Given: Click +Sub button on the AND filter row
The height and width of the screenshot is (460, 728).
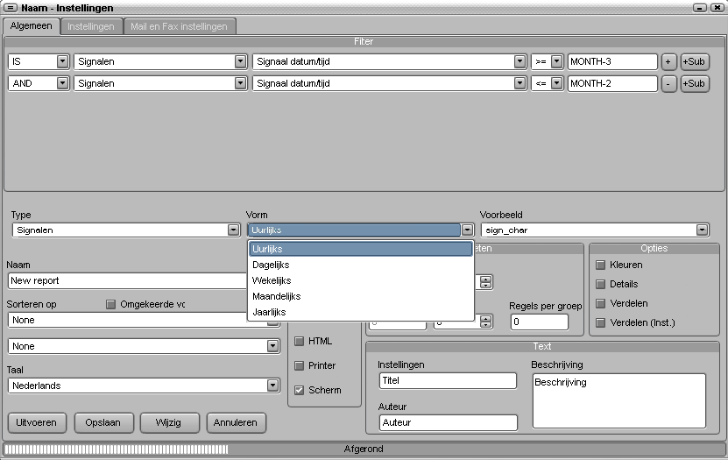Looking at the screenshot, I should [695, 83].
